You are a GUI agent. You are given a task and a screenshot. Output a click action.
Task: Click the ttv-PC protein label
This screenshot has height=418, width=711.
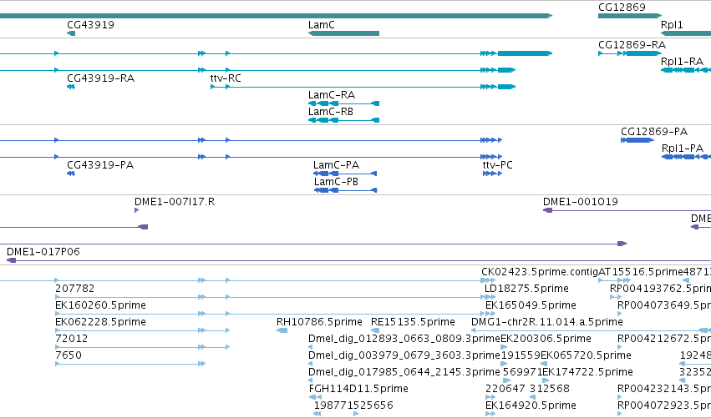click(x=497, y=165)
